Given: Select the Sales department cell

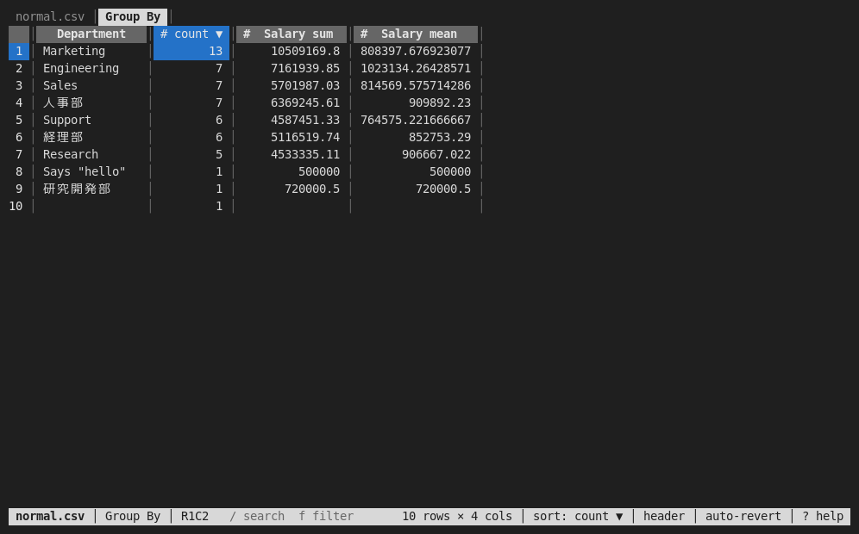Looking at the screenshot, I should coord(91,86).
